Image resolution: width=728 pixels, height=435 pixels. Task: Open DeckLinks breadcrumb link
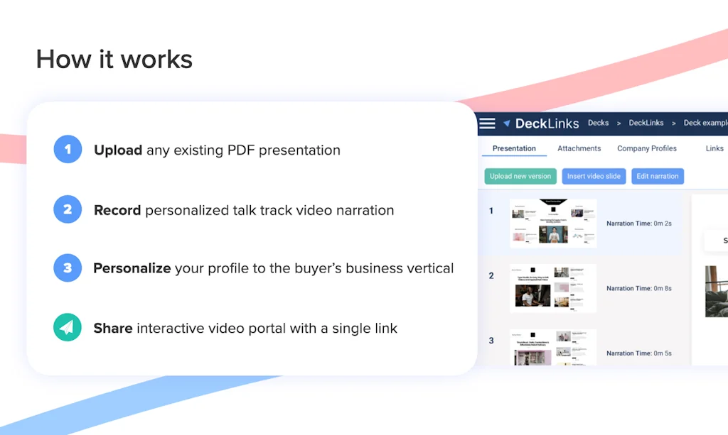coord(646,123)
